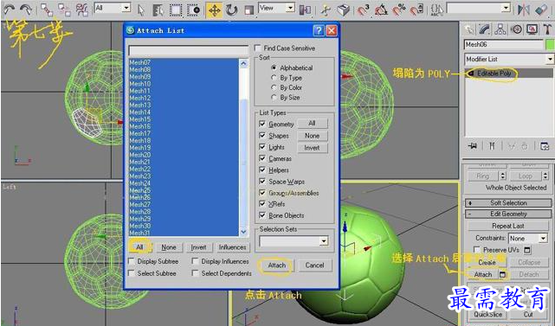Image resolution: width=555 pixels, height=326 pixels.
Task: Select By Size sort option
Action: pyautogui.click(x=274, y=97)
